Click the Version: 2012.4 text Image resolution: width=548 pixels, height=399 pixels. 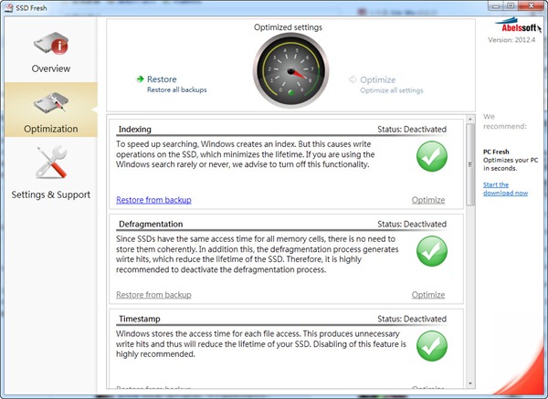pos(511,40)
